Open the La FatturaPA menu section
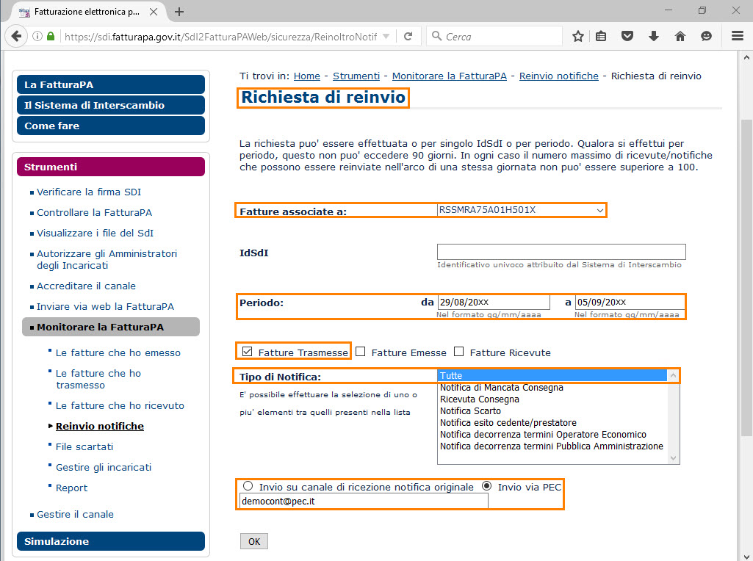 (111, 84)
